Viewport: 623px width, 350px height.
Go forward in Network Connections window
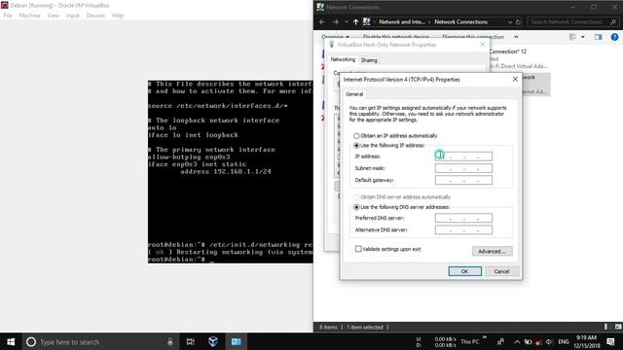coord(336,21)
